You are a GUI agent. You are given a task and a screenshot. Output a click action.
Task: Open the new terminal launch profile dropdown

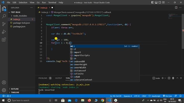[165, 78]
